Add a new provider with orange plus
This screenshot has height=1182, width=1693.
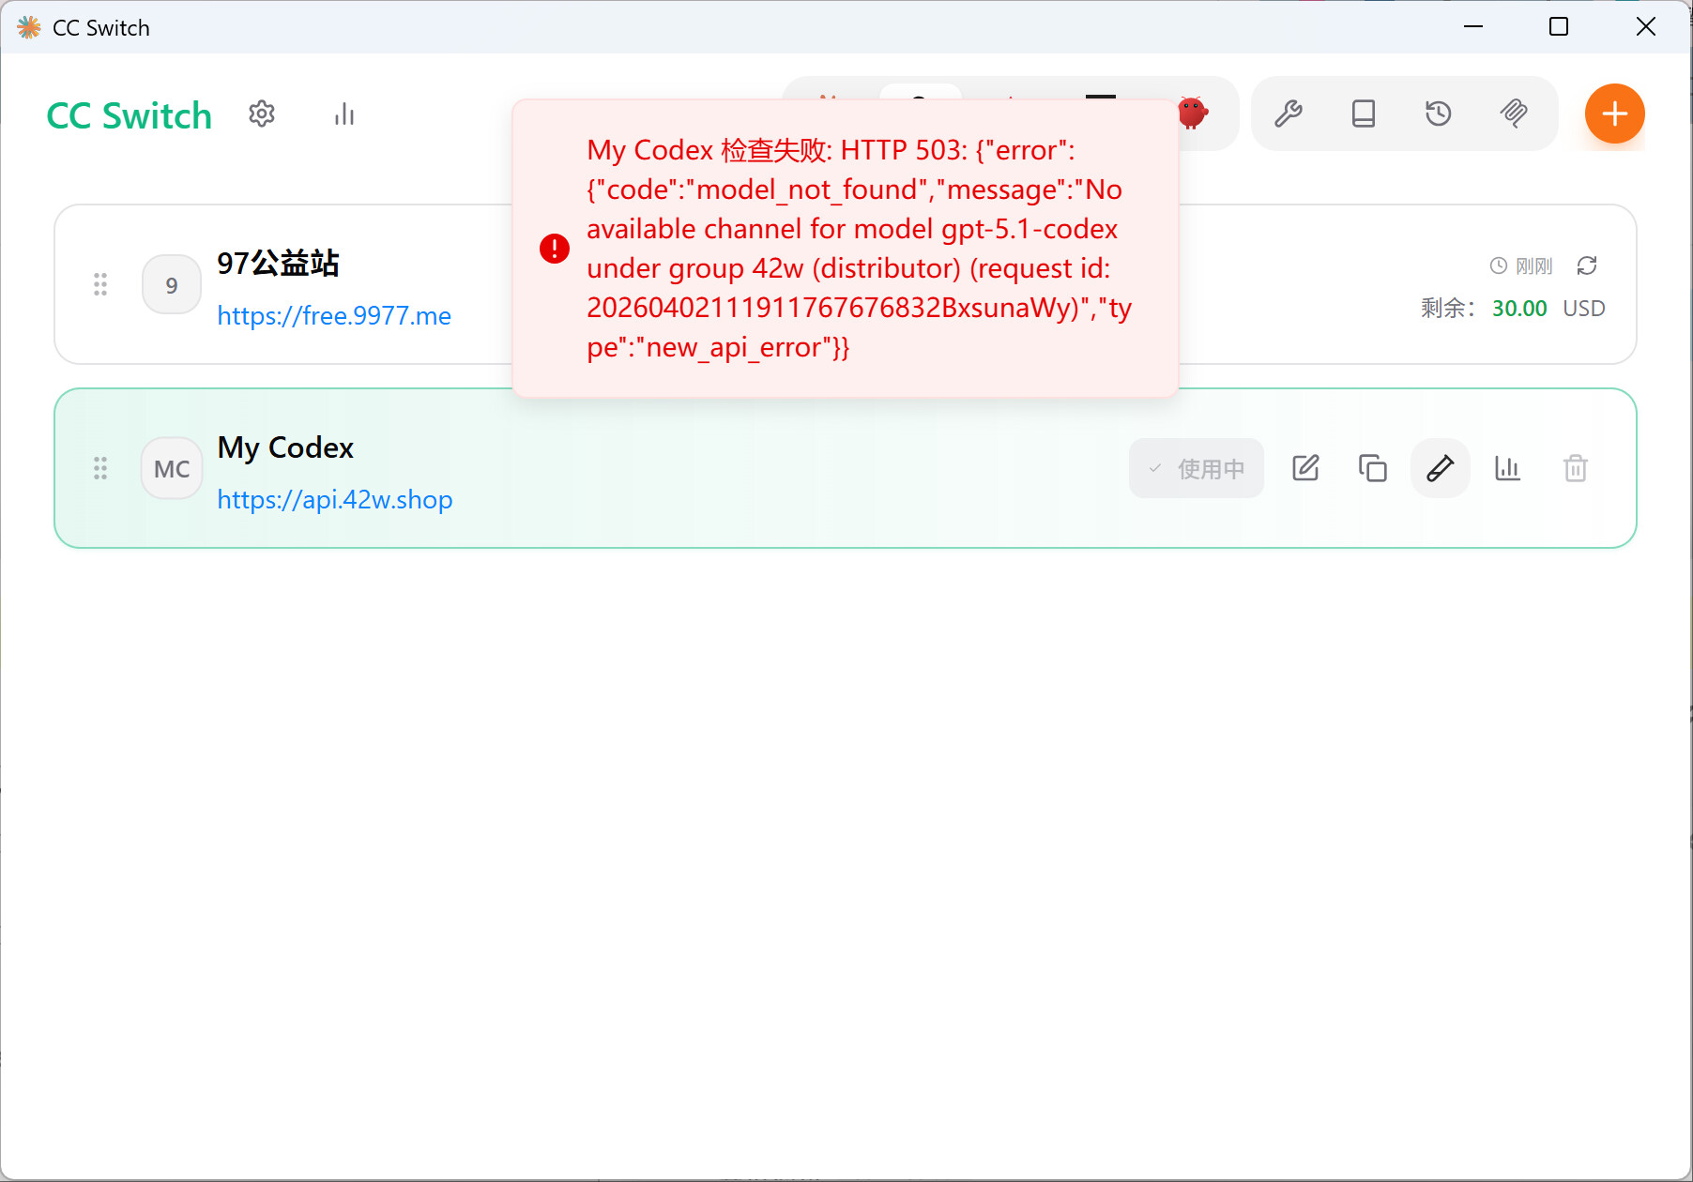point(1615,114)
